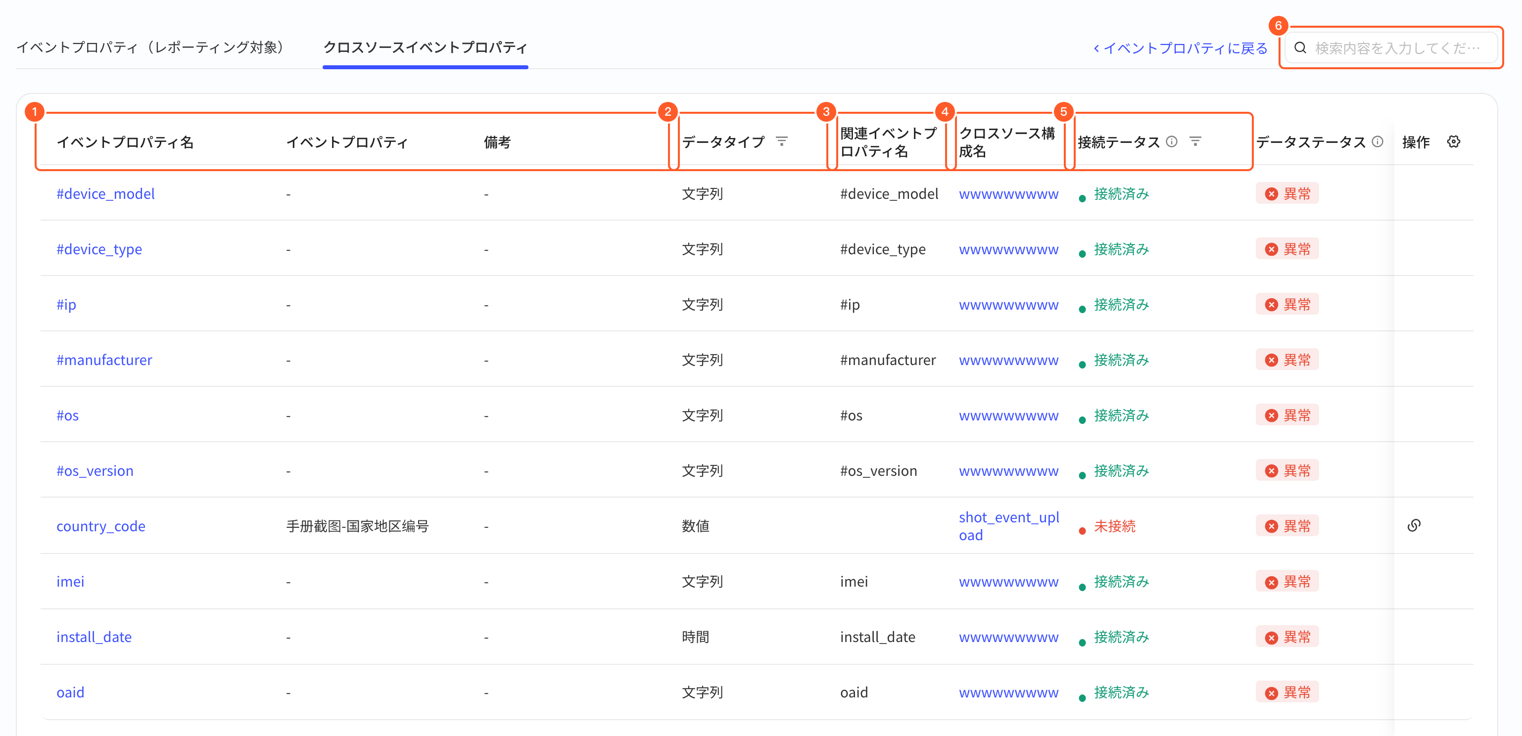This screenshot has width=1522, height=736.
Task: Click related property name imei cell
Action: tap(854, 582)
